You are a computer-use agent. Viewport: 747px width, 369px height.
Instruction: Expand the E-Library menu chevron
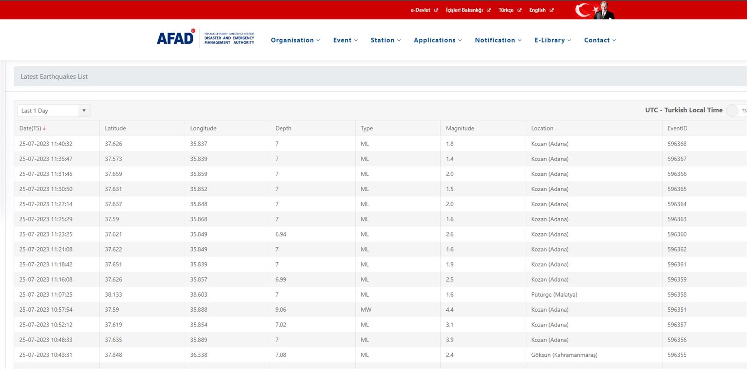569,41
